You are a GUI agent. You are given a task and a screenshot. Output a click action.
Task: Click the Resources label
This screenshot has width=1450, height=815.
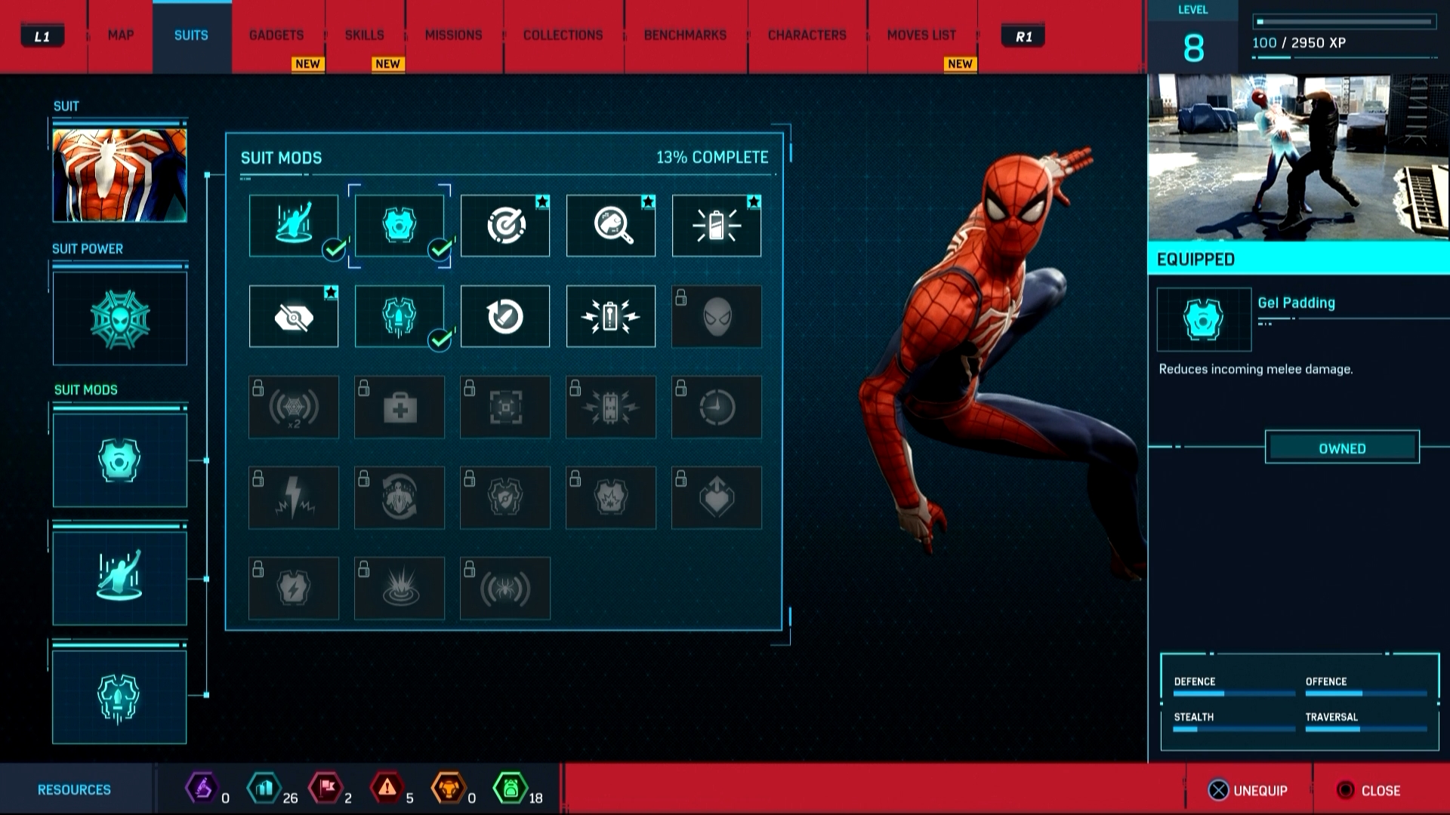point(74,789)
